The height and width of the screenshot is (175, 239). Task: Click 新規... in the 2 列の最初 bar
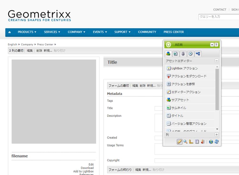point(48,50)
